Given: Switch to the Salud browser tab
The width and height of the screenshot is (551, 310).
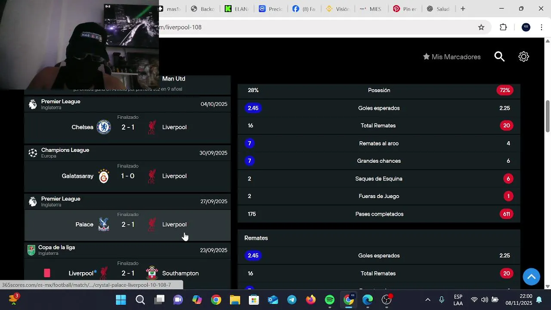Looking at the screenshot, I should 439,9.
